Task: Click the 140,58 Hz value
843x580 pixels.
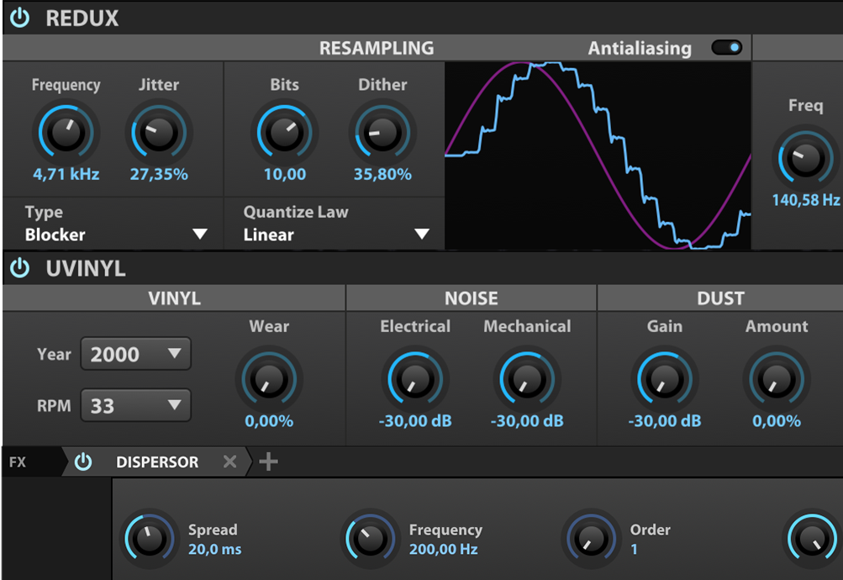Action: (x=806, y=200)
